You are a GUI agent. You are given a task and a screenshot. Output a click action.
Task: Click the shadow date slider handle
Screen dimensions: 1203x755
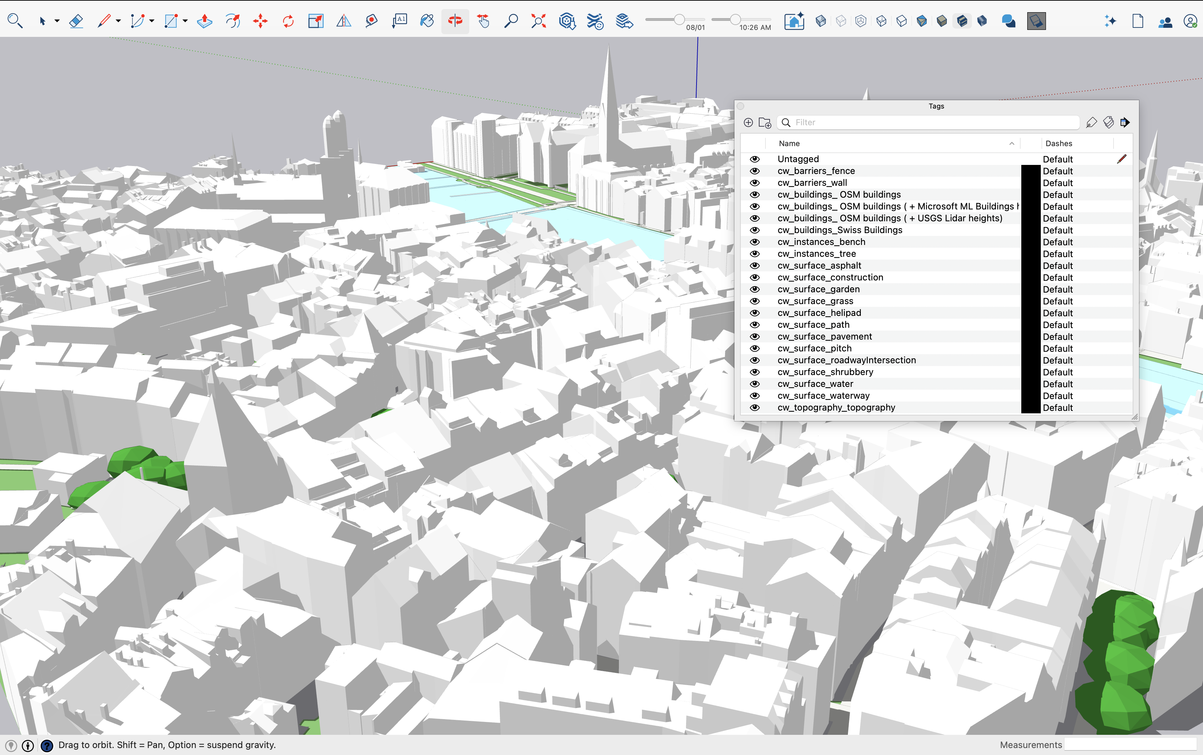click(x=679, y=19)
